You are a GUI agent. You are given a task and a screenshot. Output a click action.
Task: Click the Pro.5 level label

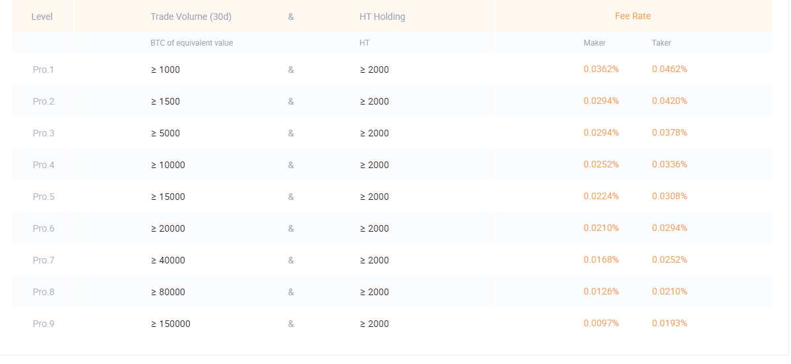click(44, 197)
